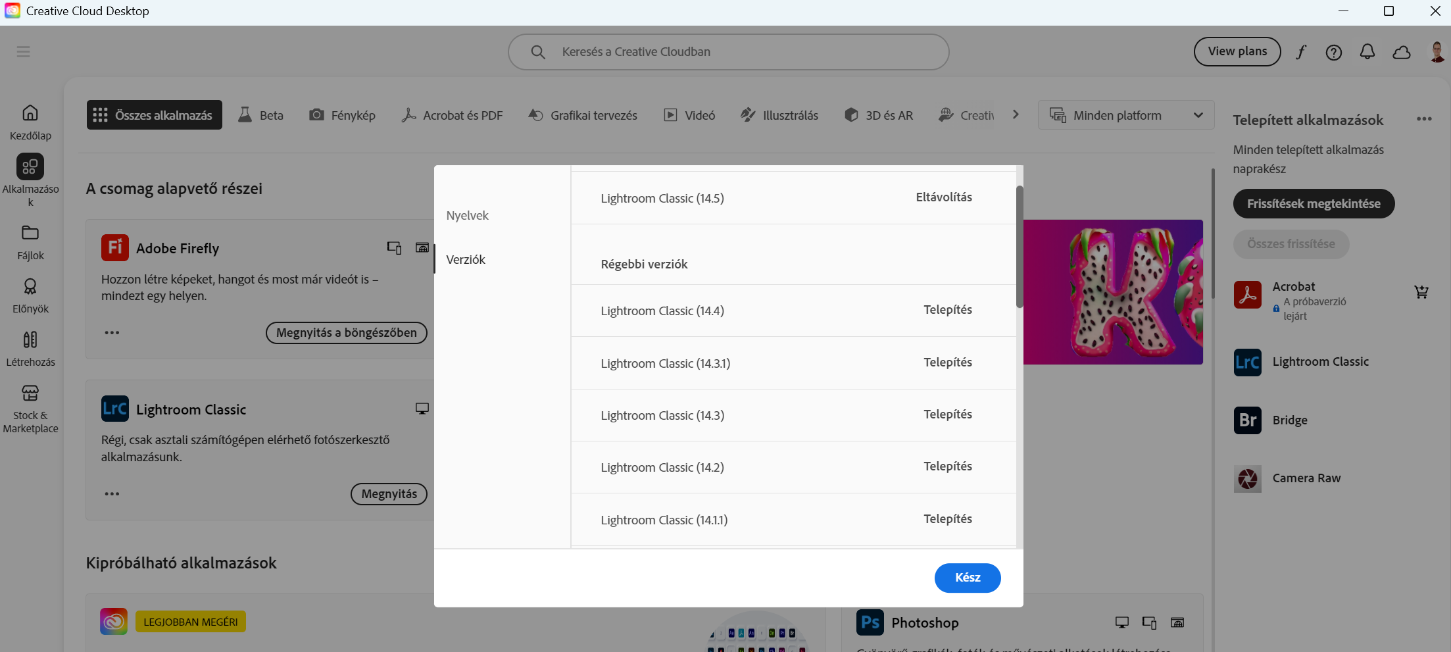The height and width of the screenshot is (652, 1451).
Task: Click the View plans button
Action: [1237, 51]
